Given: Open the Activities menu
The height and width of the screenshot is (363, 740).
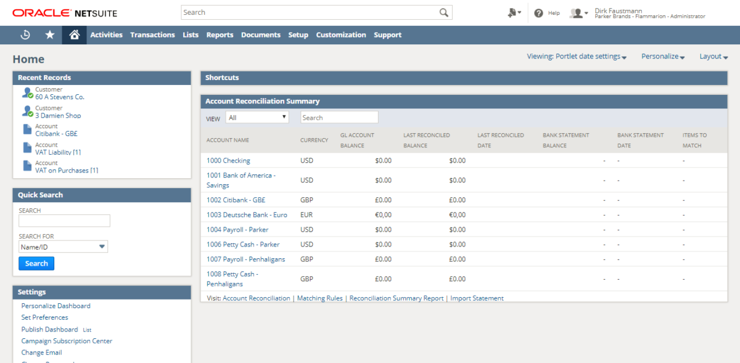Looking at the screenshot, I should (107, 35).
